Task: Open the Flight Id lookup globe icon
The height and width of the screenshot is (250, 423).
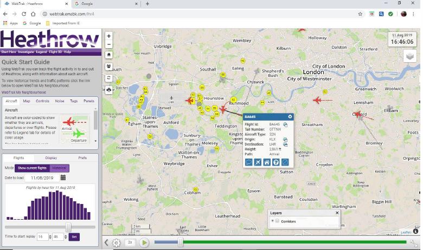Action: coord(285,124)
